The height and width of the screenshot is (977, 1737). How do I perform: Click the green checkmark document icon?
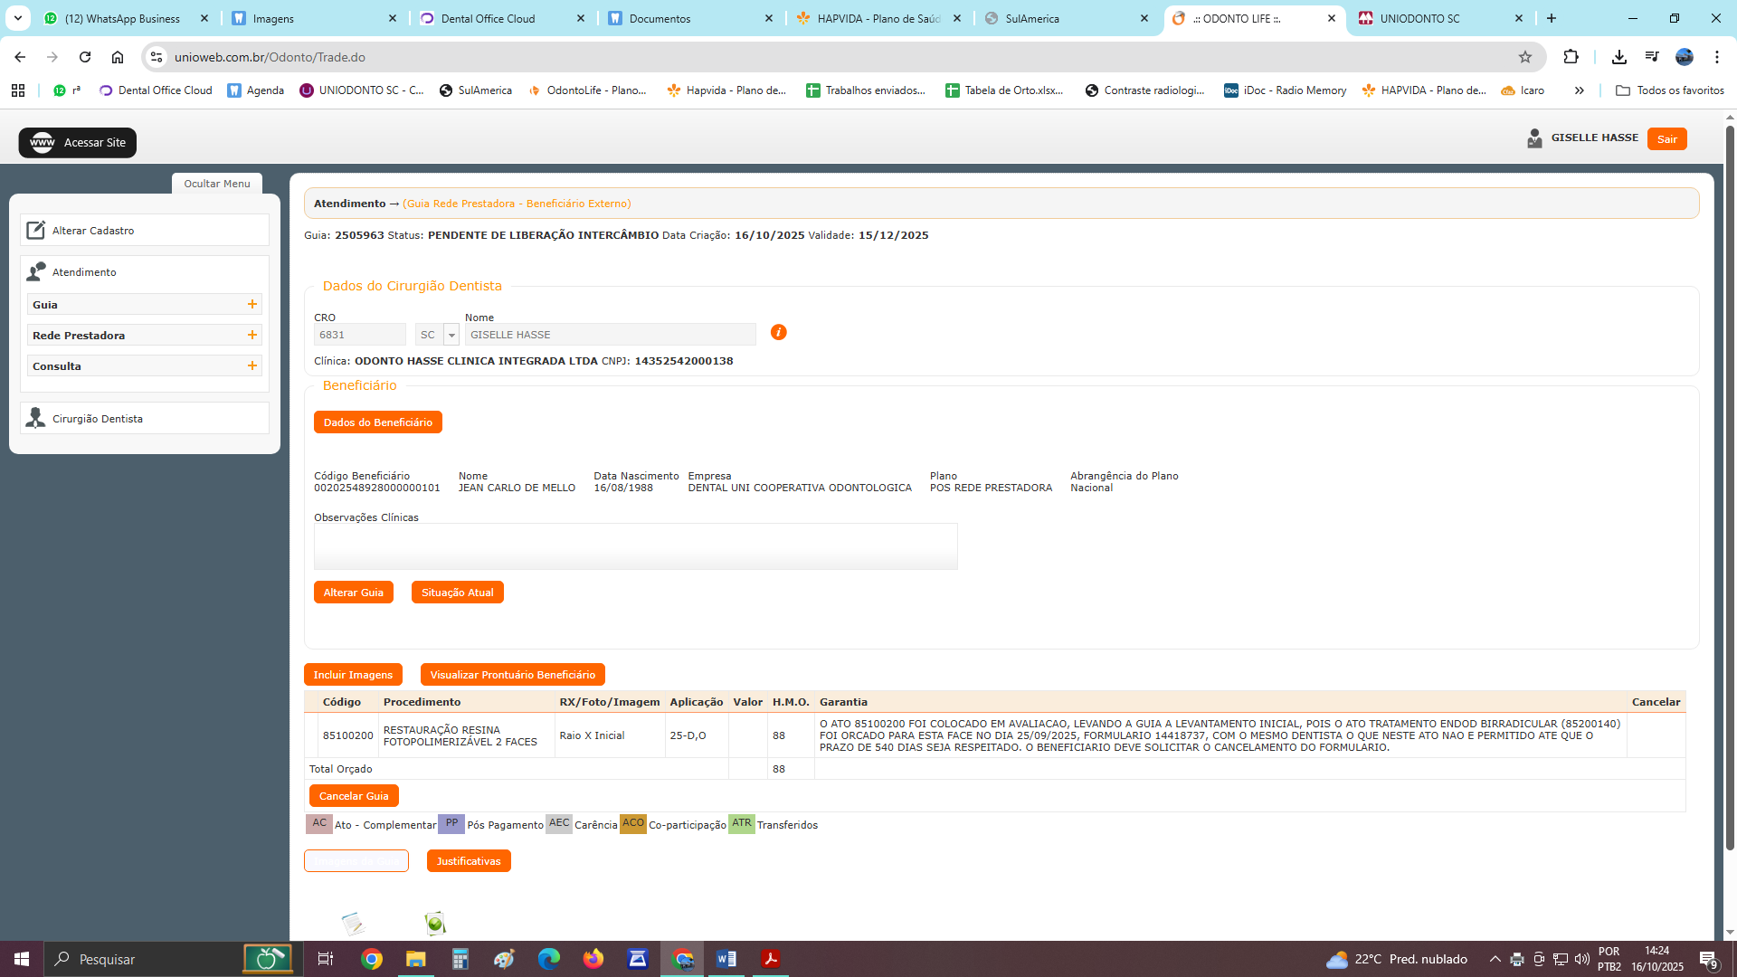tap(435, 924)
